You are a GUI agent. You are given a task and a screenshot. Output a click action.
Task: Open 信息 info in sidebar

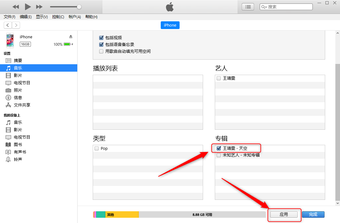39,98
